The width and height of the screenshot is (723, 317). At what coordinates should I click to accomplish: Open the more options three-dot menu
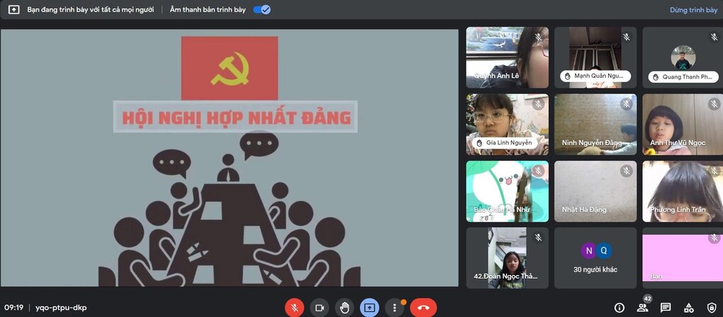pyautogui.click(x=395, y=308)
